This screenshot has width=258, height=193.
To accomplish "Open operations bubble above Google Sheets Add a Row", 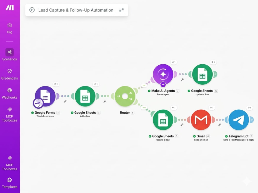I will [96, 84].
